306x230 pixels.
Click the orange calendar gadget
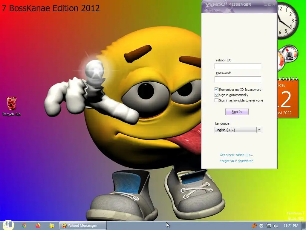coord(288,97)
